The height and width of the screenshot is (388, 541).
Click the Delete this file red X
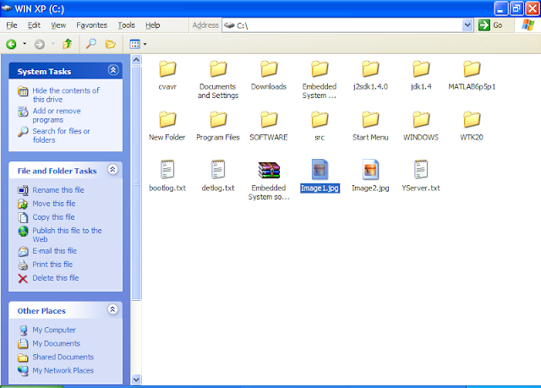pos(23,278)
